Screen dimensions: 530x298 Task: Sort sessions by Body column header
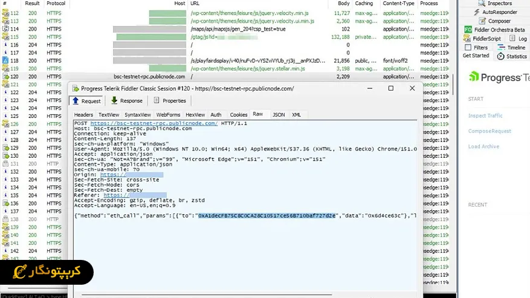click(x=343, y=4)
